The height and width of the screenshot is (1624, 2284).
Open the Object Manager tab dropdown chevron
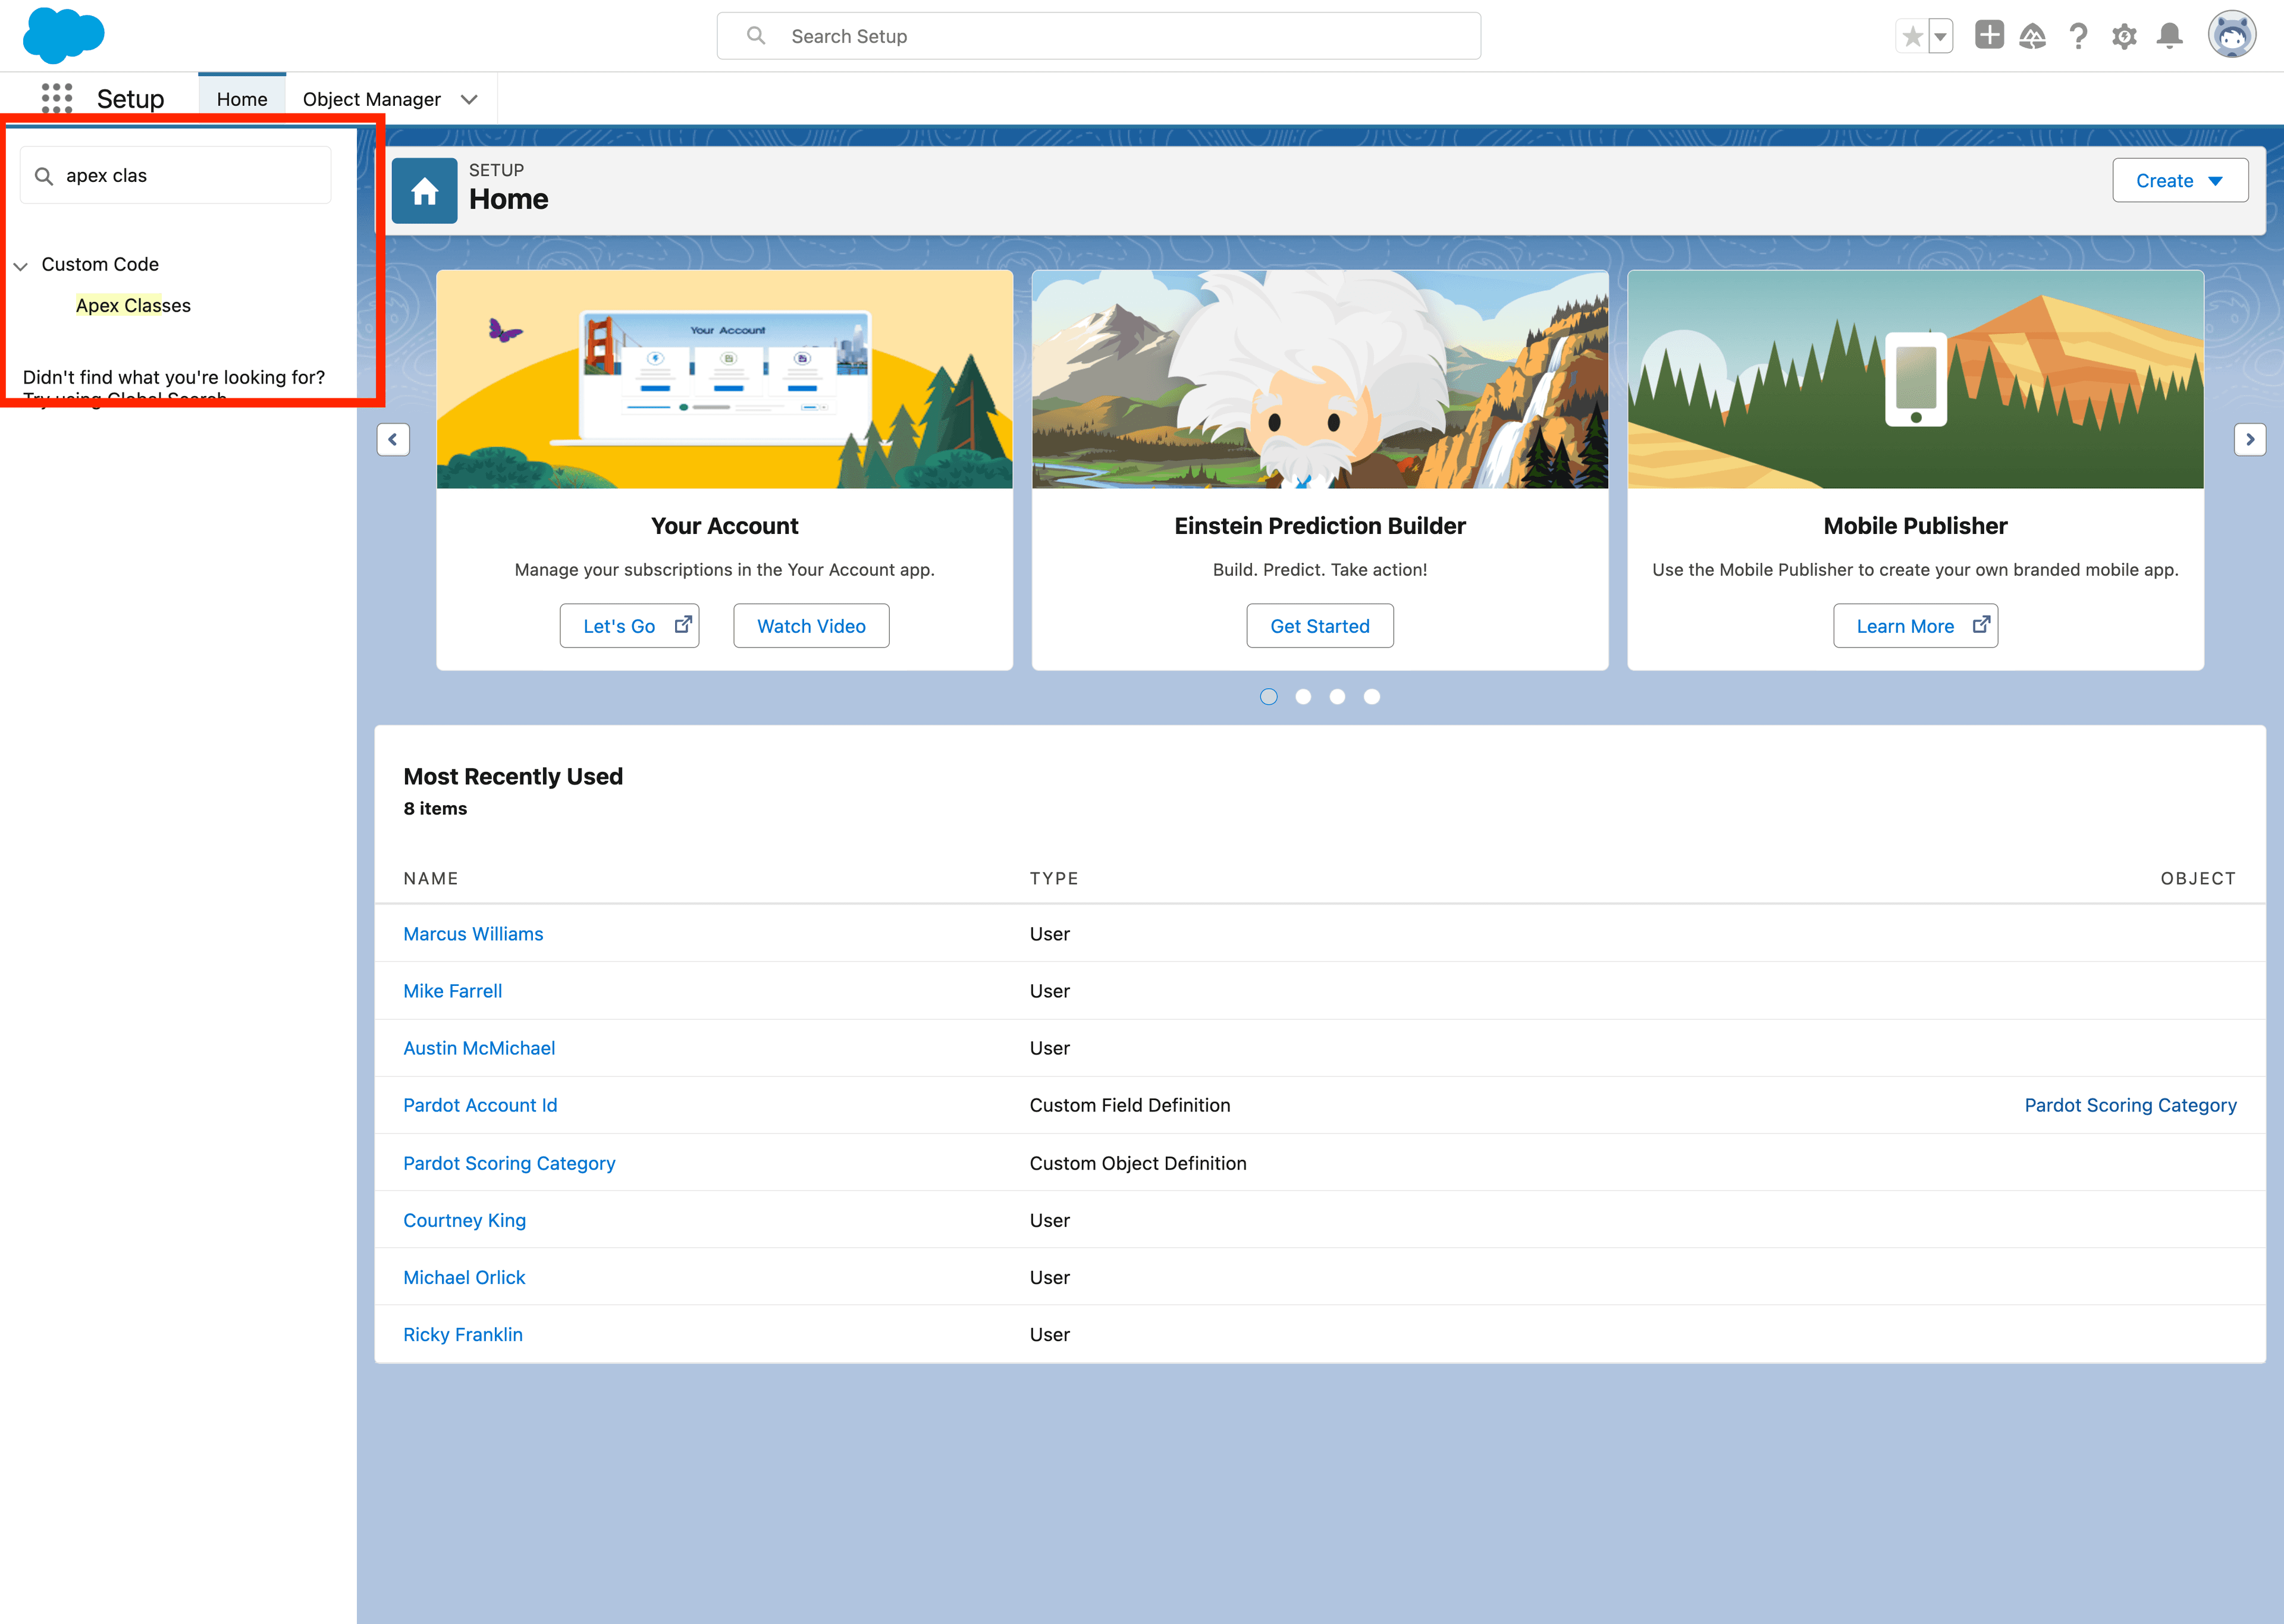tap(469, 99)
